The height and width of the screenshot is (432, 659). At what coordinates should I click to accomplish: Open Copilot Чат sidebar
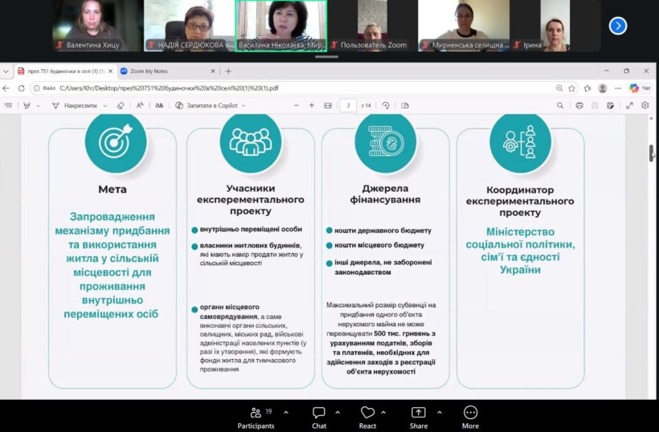coord(640,88)
